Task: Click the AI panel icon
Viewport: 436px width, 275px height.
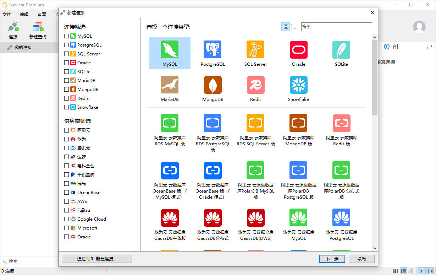Action: point(396,46)
